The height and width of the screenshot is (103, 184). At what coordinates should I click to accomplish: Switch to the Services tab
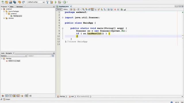tap(20, 7)
